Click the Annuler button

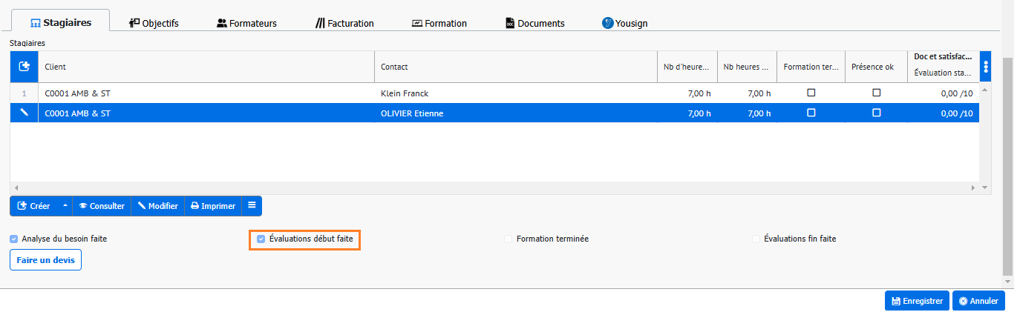978,301
